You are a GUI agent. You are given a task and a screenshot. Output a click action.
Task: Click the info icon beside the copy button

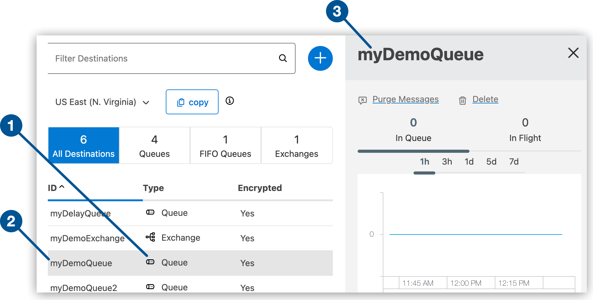pyautogui.click(x=230, y=101)
